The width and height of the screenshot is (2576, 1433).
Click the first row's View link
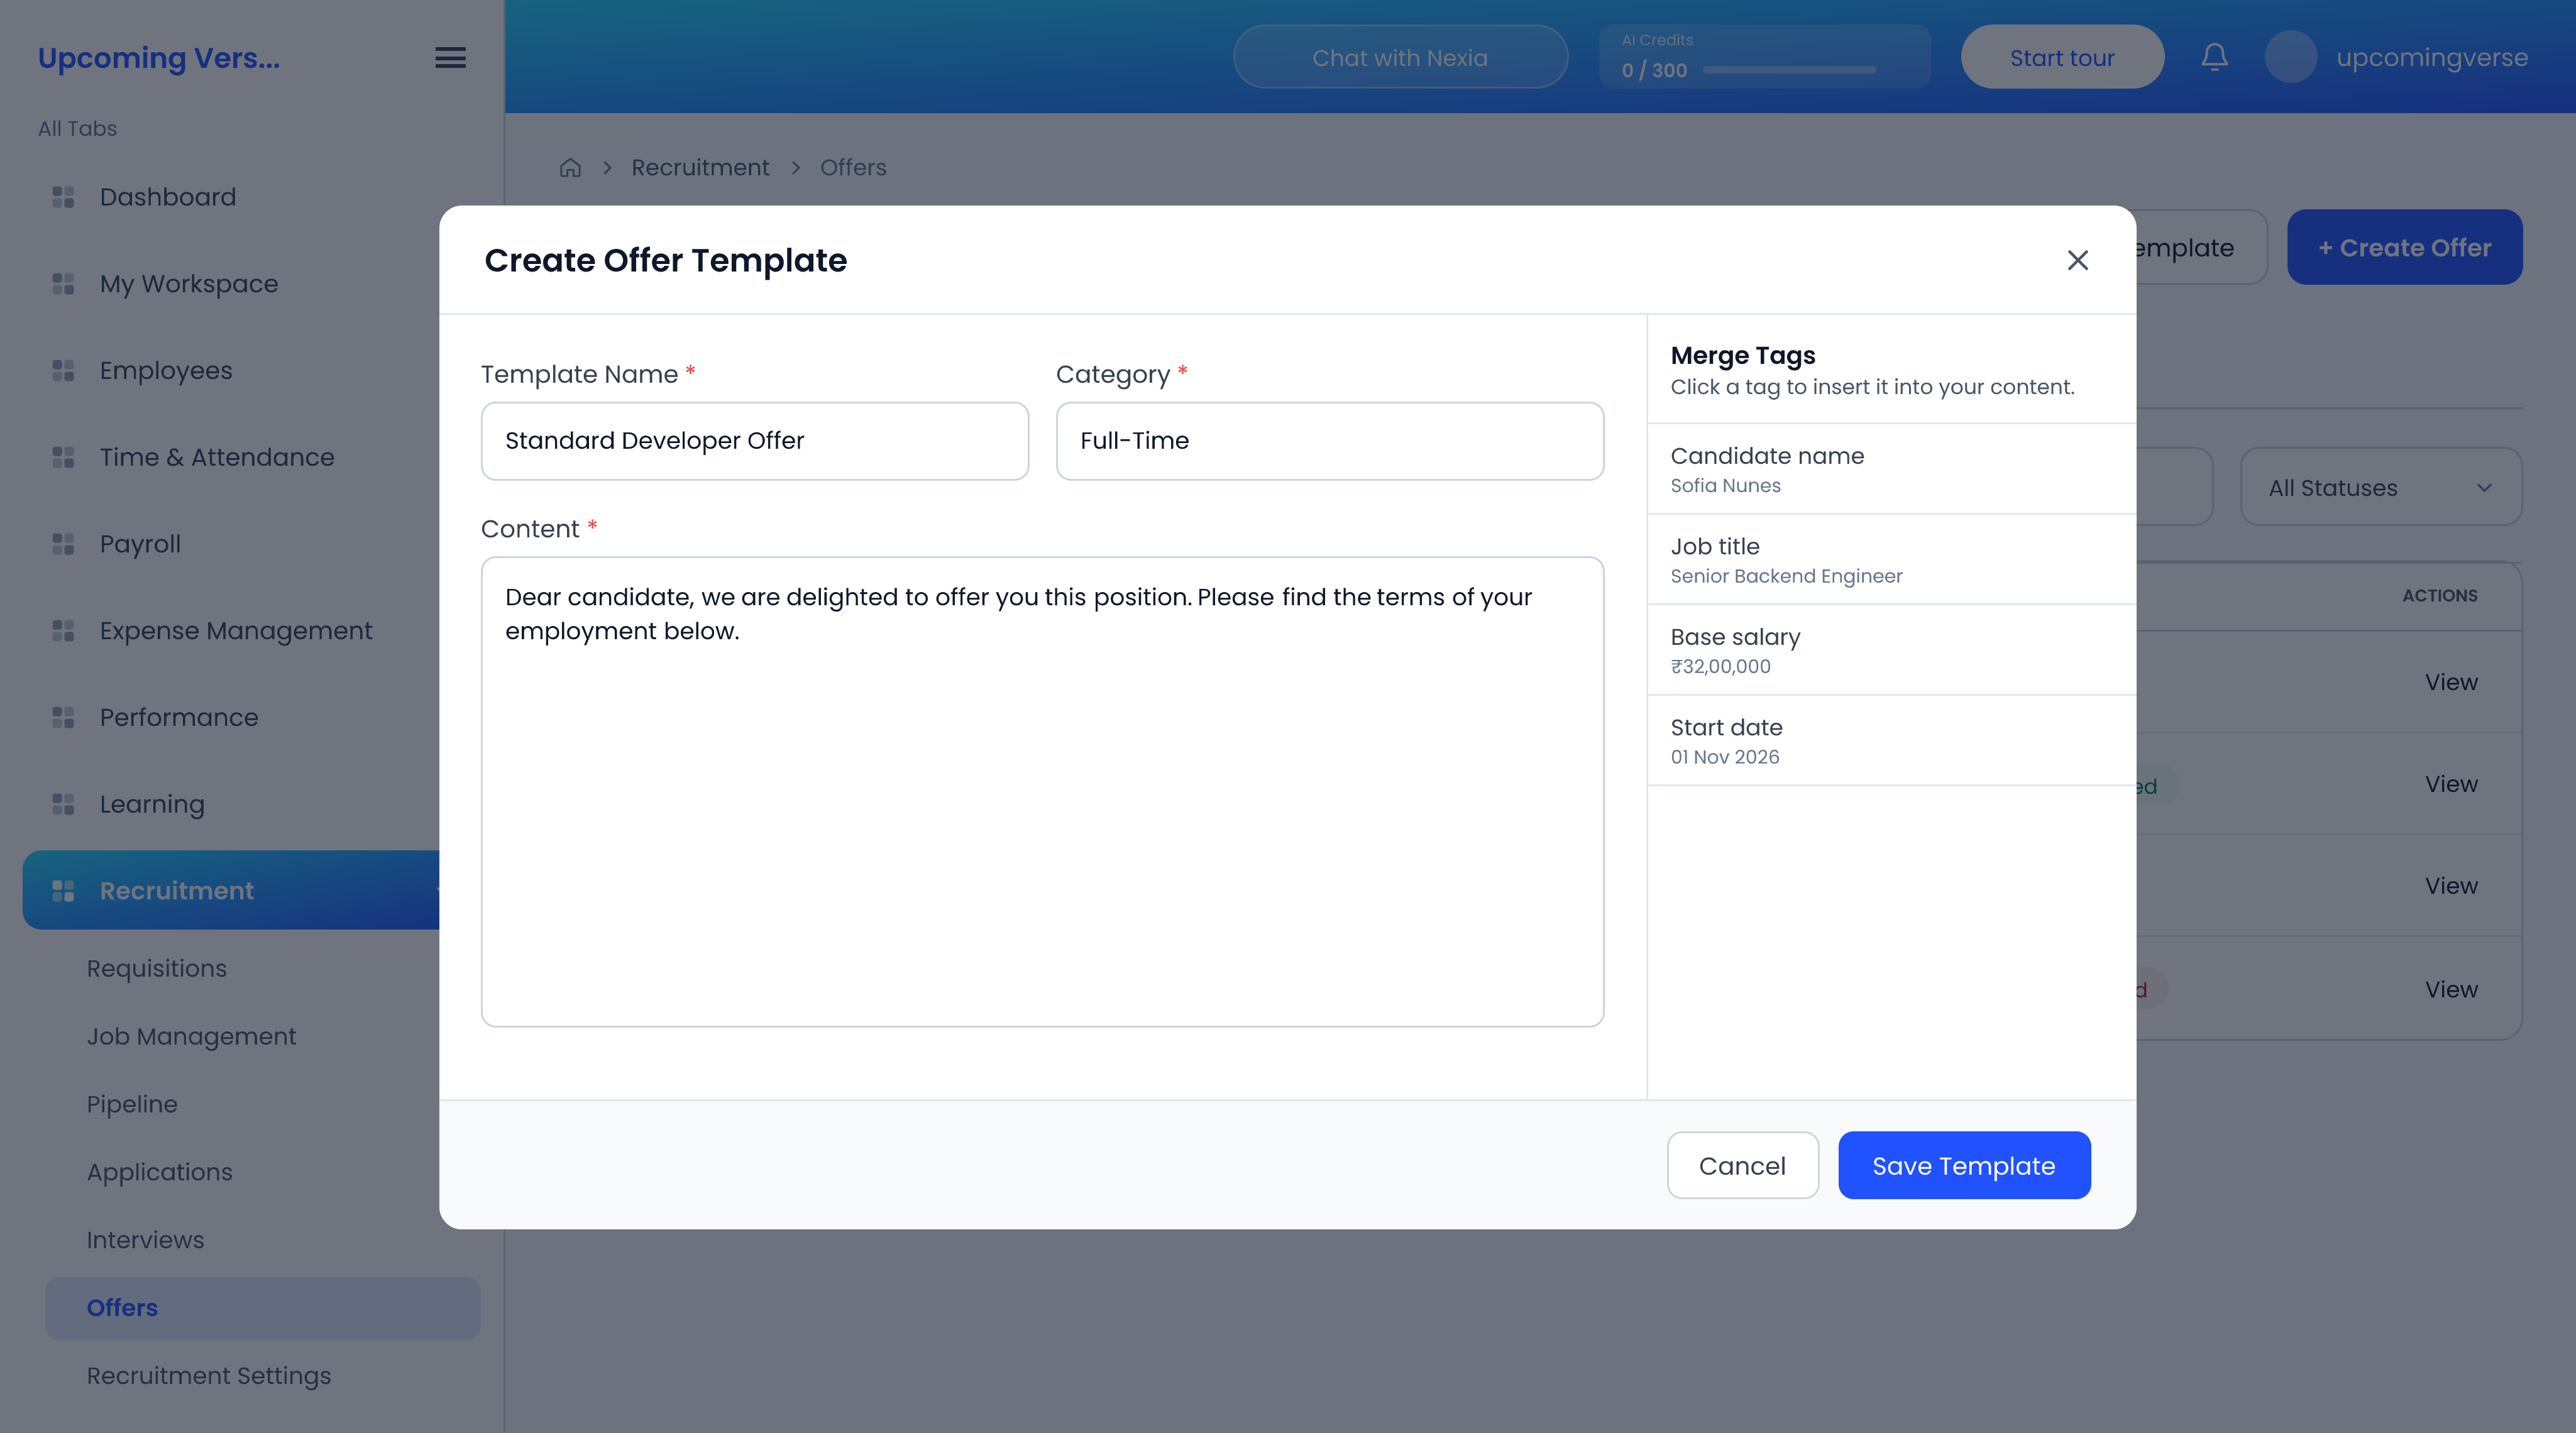pos(2451,682)
